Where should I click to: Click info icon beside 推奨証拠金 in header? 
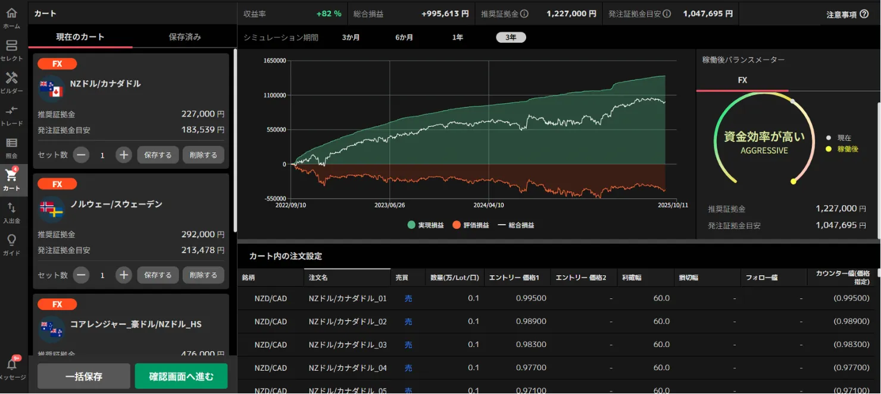[524, 14]
